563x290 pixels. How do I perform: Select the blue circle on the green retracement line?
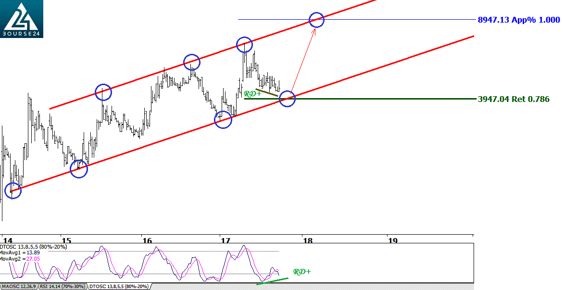pyautogui.click(x=287, y=99)
